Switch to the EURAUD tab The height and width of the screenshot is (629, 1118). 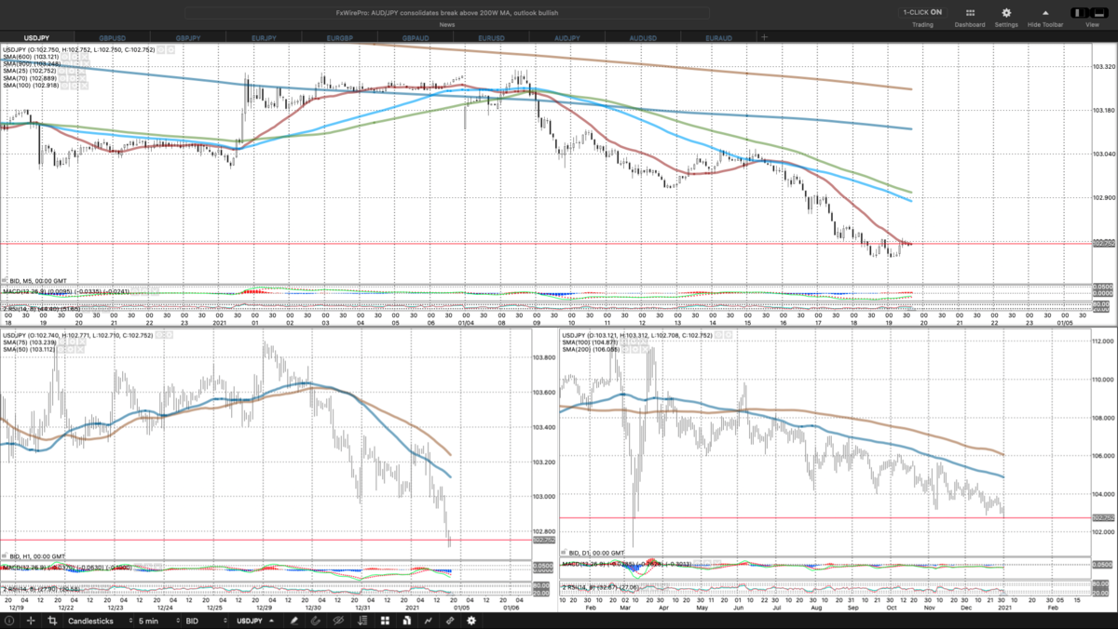(717, 37)
